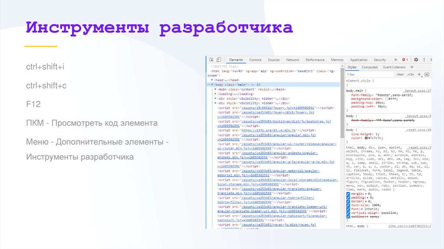Open the _layout.scss:5 source link
Screen dimensions: 444x249
(x=418, y=116)
